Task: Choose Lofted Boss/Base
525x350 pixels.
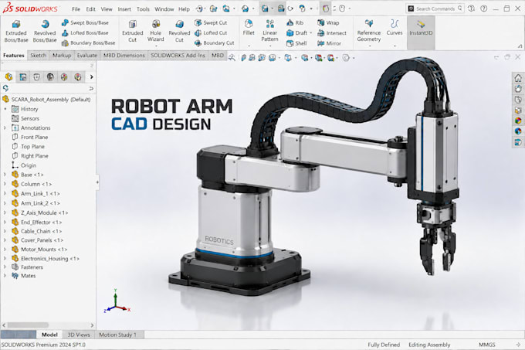Action: pyautogui.click(x=85, y=32)
